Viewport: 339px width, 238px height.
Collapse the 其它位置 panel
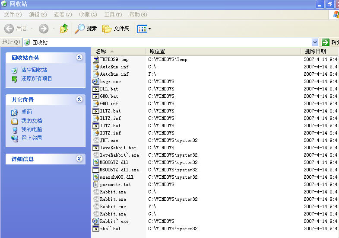click(x=79, y=100)
